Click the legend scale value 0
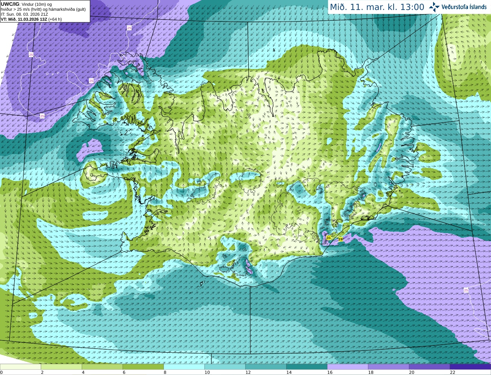Image resolution: width=491 pixels, height=375 pixels. 2,372
